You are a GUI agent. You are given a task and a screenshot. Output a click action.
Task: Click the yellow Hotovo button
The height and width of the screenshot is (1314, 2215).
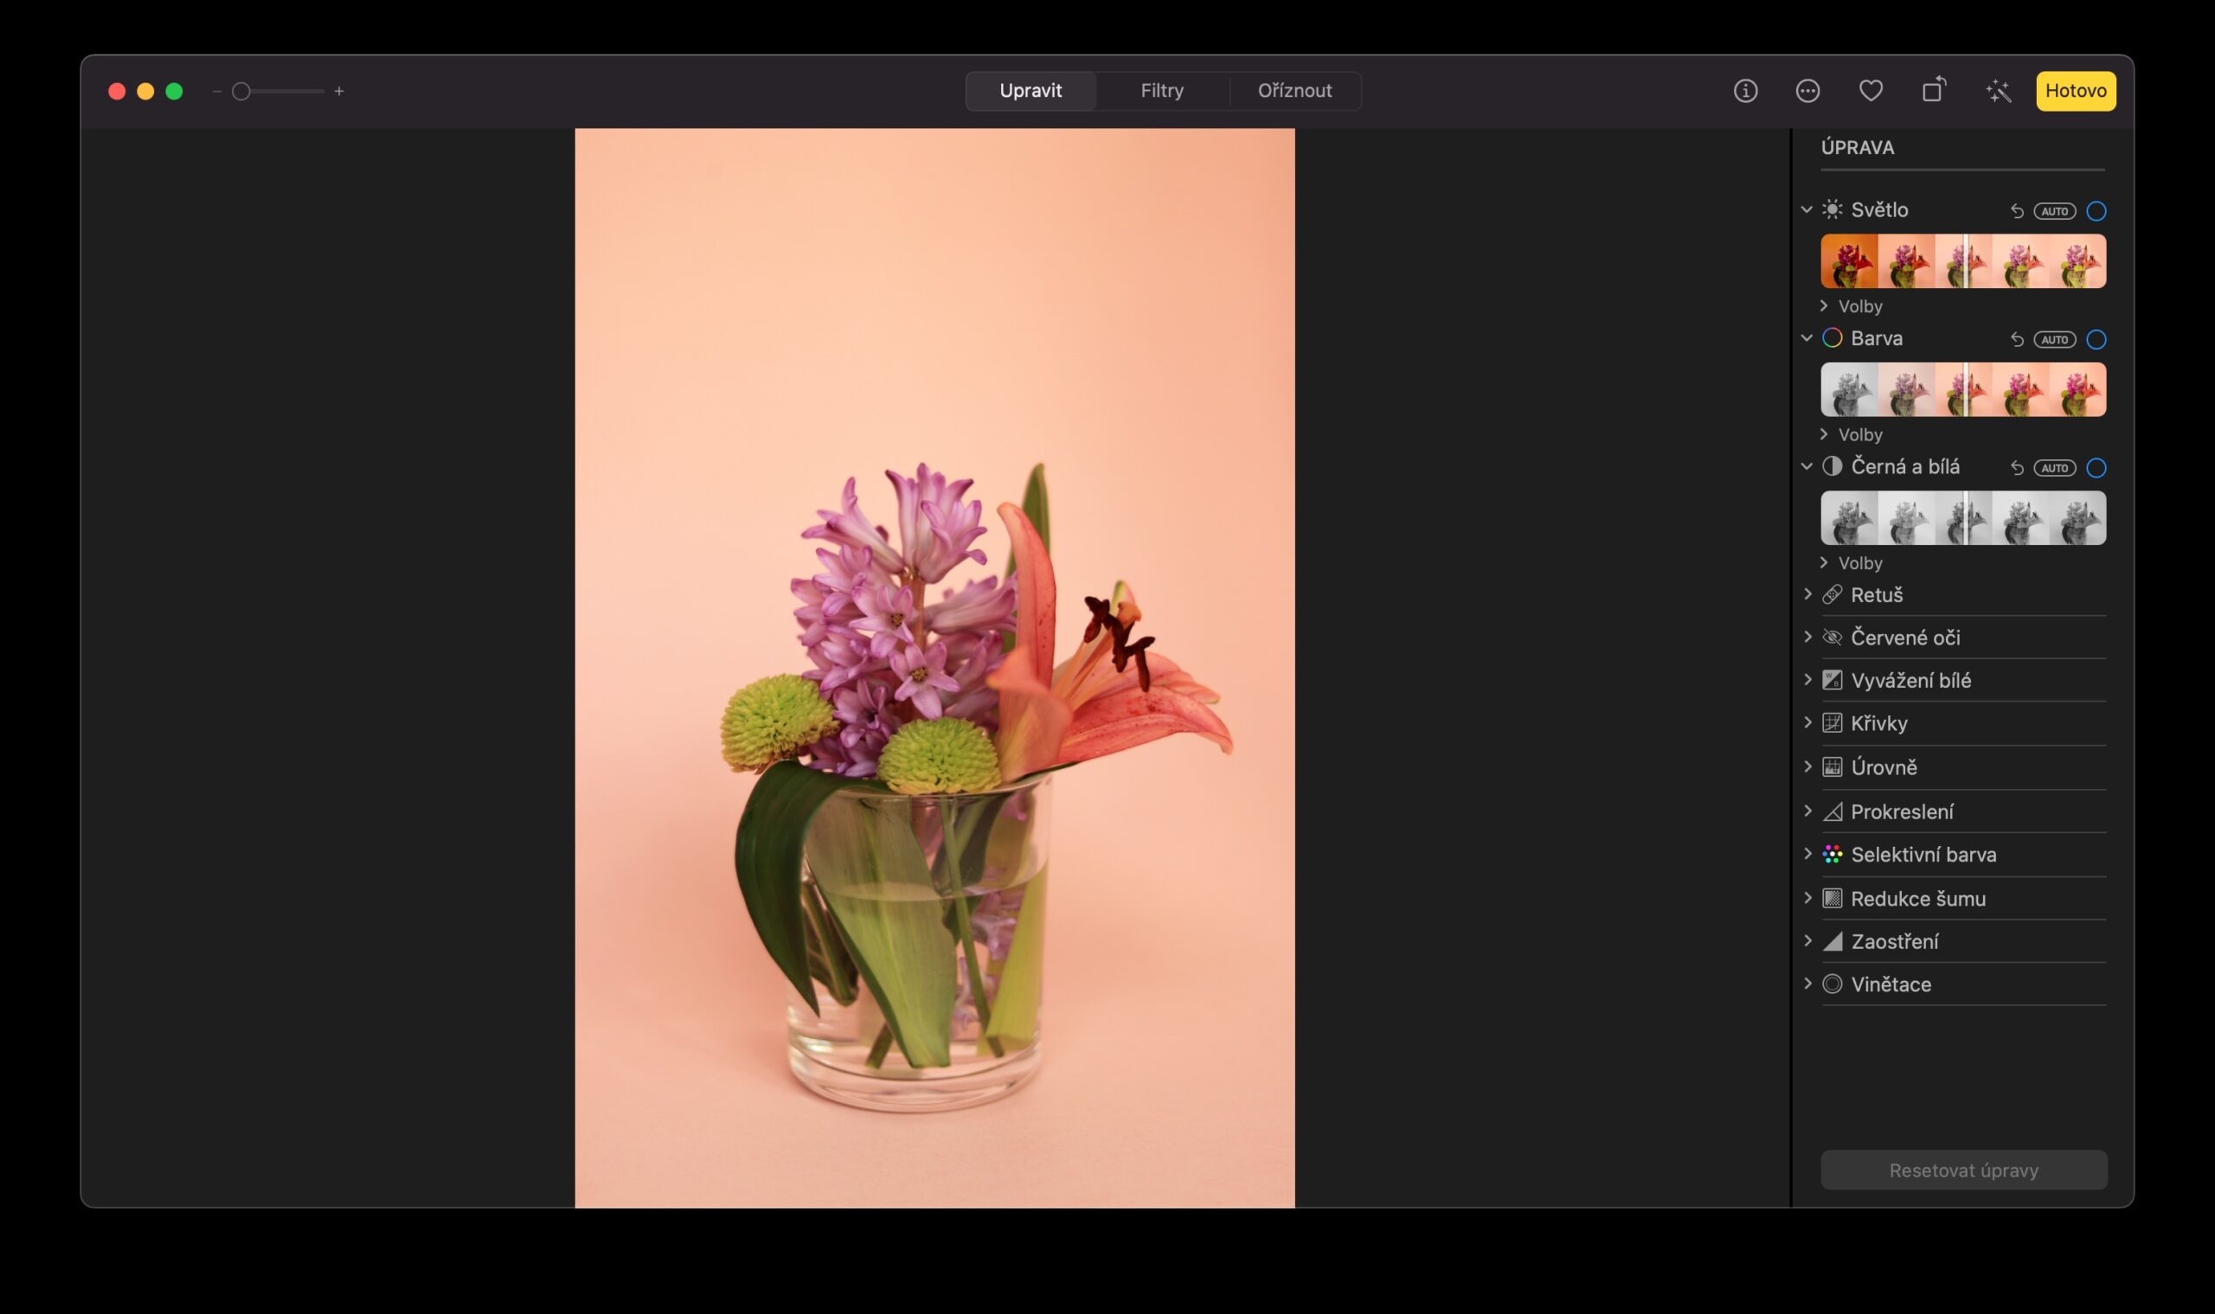pyautogui.click(x=2076, y=90)
